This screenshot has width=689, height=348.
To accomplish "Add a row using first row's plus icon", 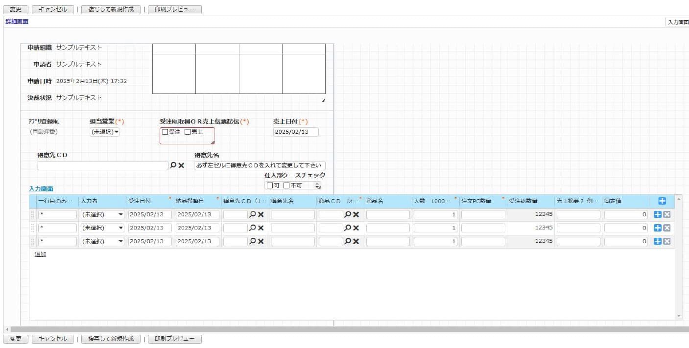I will coord(658,214).
